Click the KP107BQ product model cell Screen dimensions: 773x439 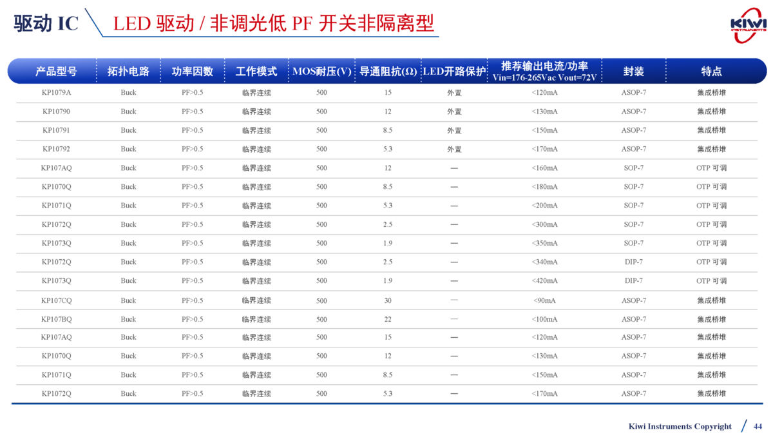(x=56, y=319)
